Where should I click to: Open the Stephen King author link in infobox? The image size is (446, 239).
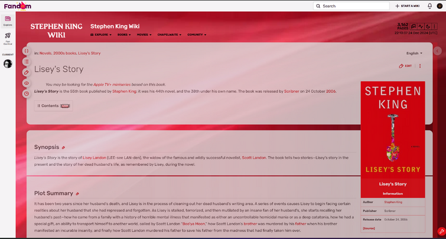[x=393, y=202]
